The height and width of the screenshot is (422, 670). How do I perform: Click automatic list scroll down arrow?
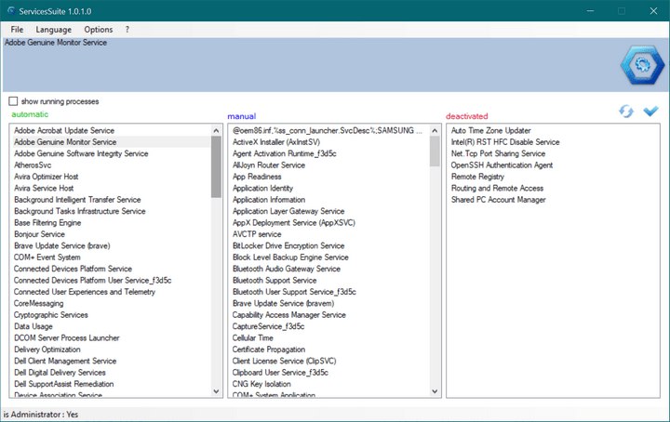click(216, 390)
